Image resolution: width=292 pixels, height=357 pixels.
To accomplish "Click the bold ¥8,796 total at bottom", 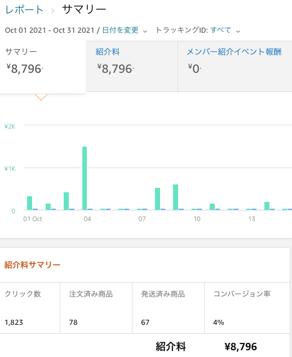I will click(241, 347).
